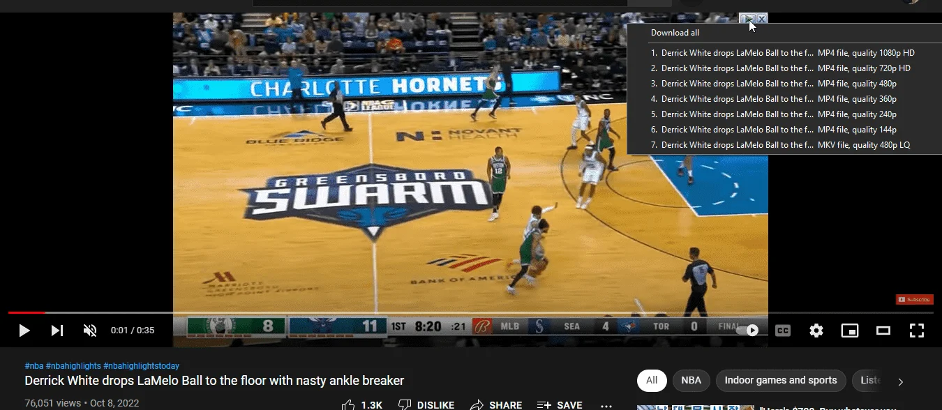Click SAVE to add to playlist
942x410 pixels.
pos(560,405)
